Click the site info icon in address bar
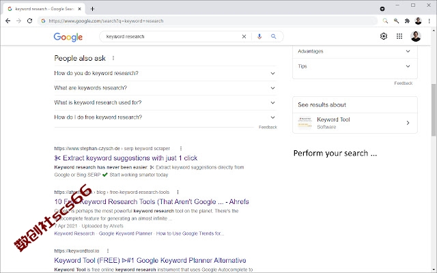This screenshot has height=273, width=437. [43, 21]
